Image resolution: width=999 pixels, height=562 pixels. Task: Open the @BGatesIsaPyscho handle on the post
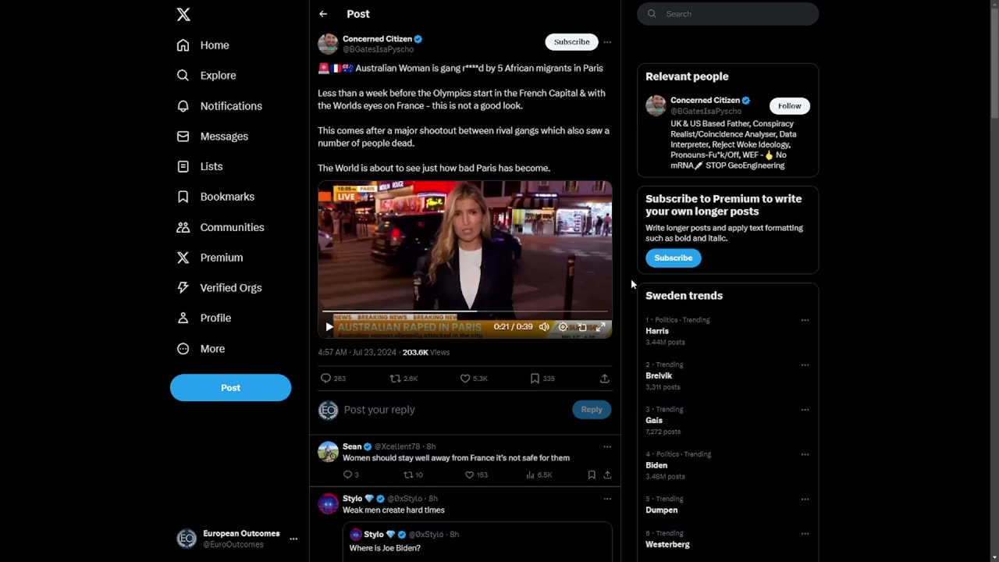[x=378, y=49]
